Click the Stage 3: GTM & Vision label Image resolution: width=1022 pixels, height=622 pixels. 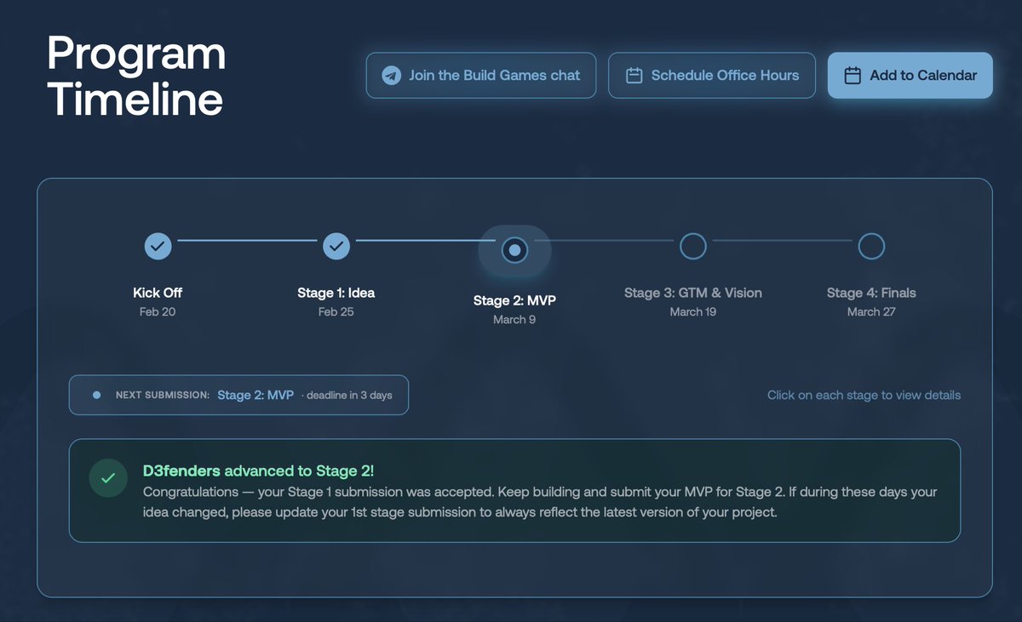coord(693,293)
